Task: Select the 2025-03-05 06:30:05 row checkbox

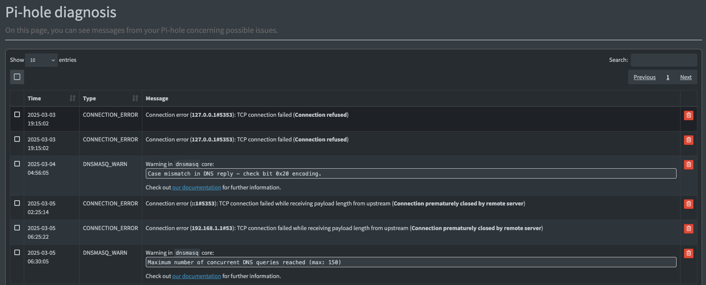Action: coord(17,253)
